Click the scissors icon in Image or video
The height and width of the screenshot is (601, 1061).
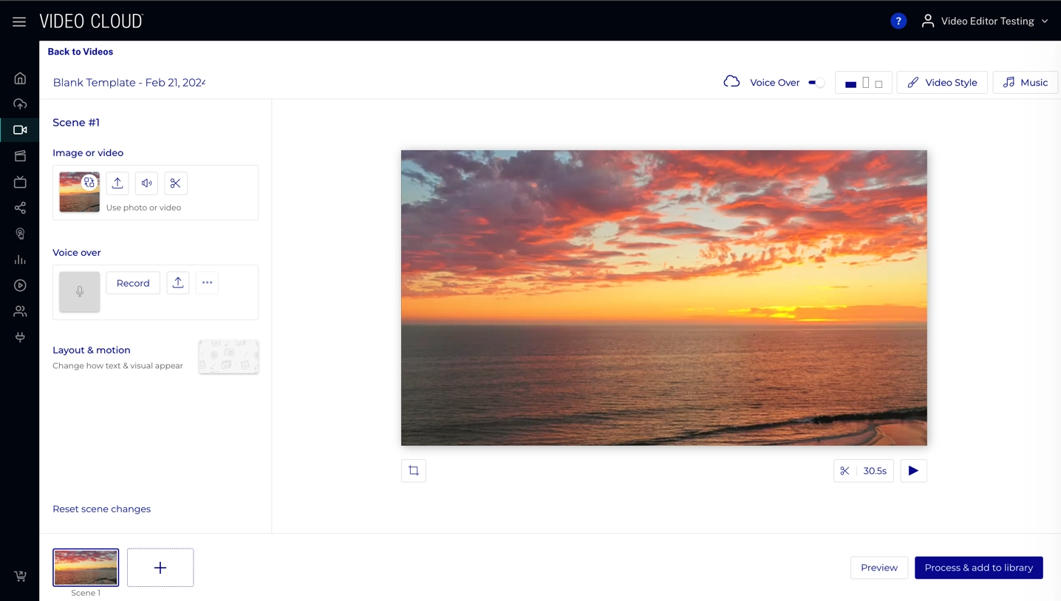click(x=176, y=183)
